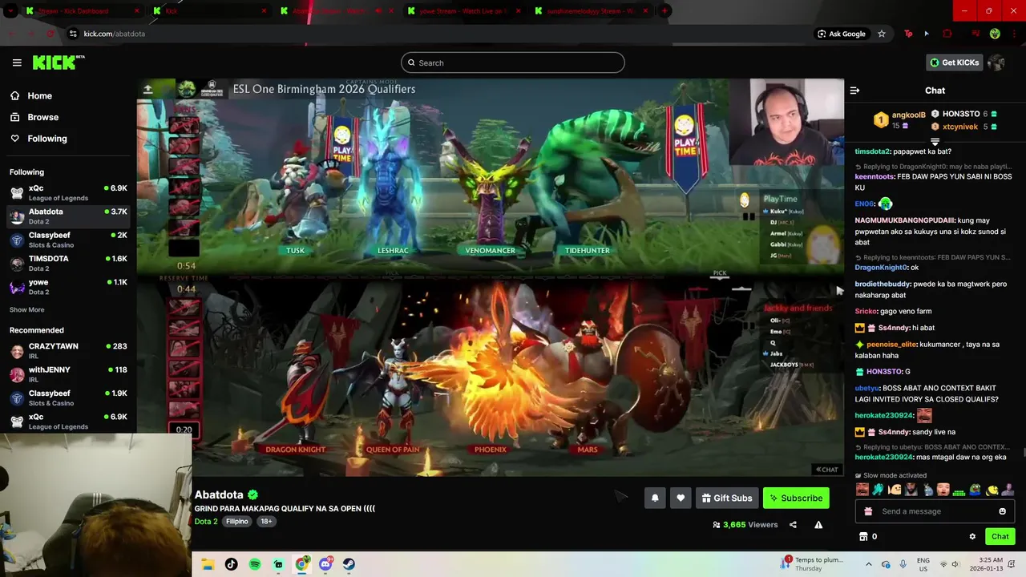Click the report warning triangle icon

(818, 525)
